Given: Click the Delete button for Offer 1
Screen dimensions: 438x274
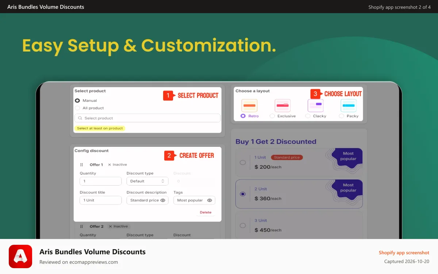Looking at the screenshot, I should tap(205, 212).
